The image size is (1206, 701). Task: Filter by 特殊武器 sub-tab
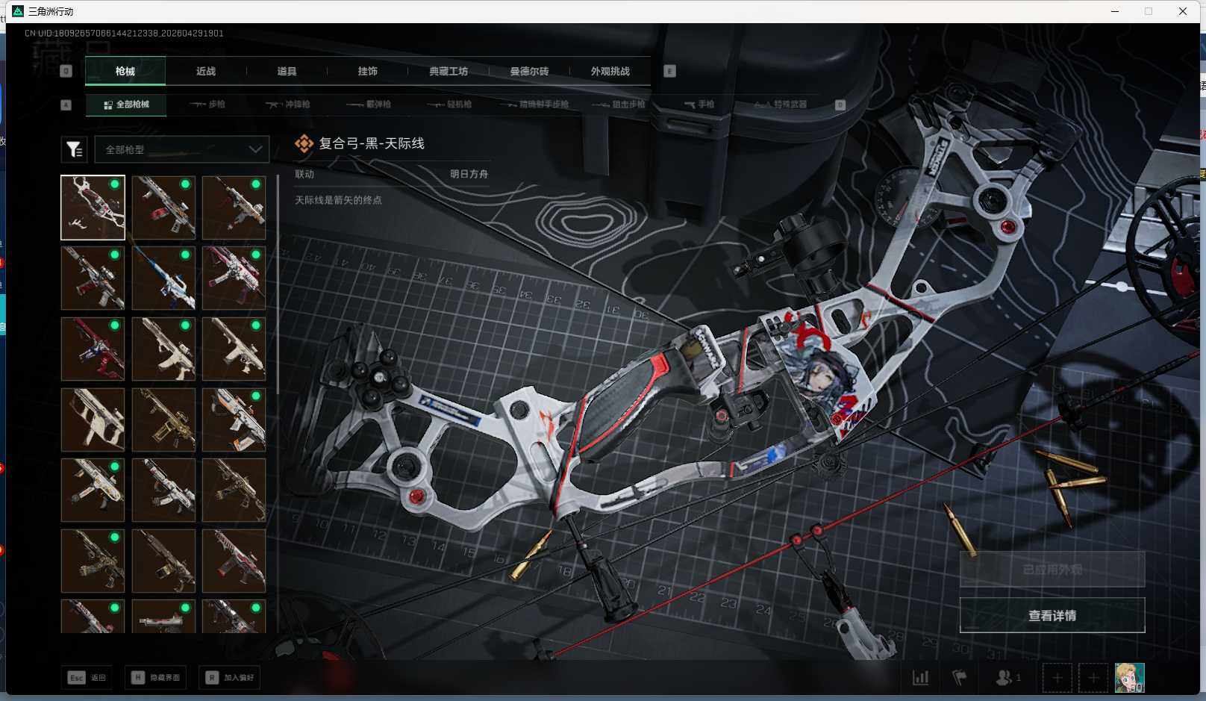(x=781, y=105)
